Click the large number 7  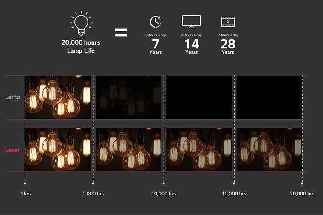point(156,44)
